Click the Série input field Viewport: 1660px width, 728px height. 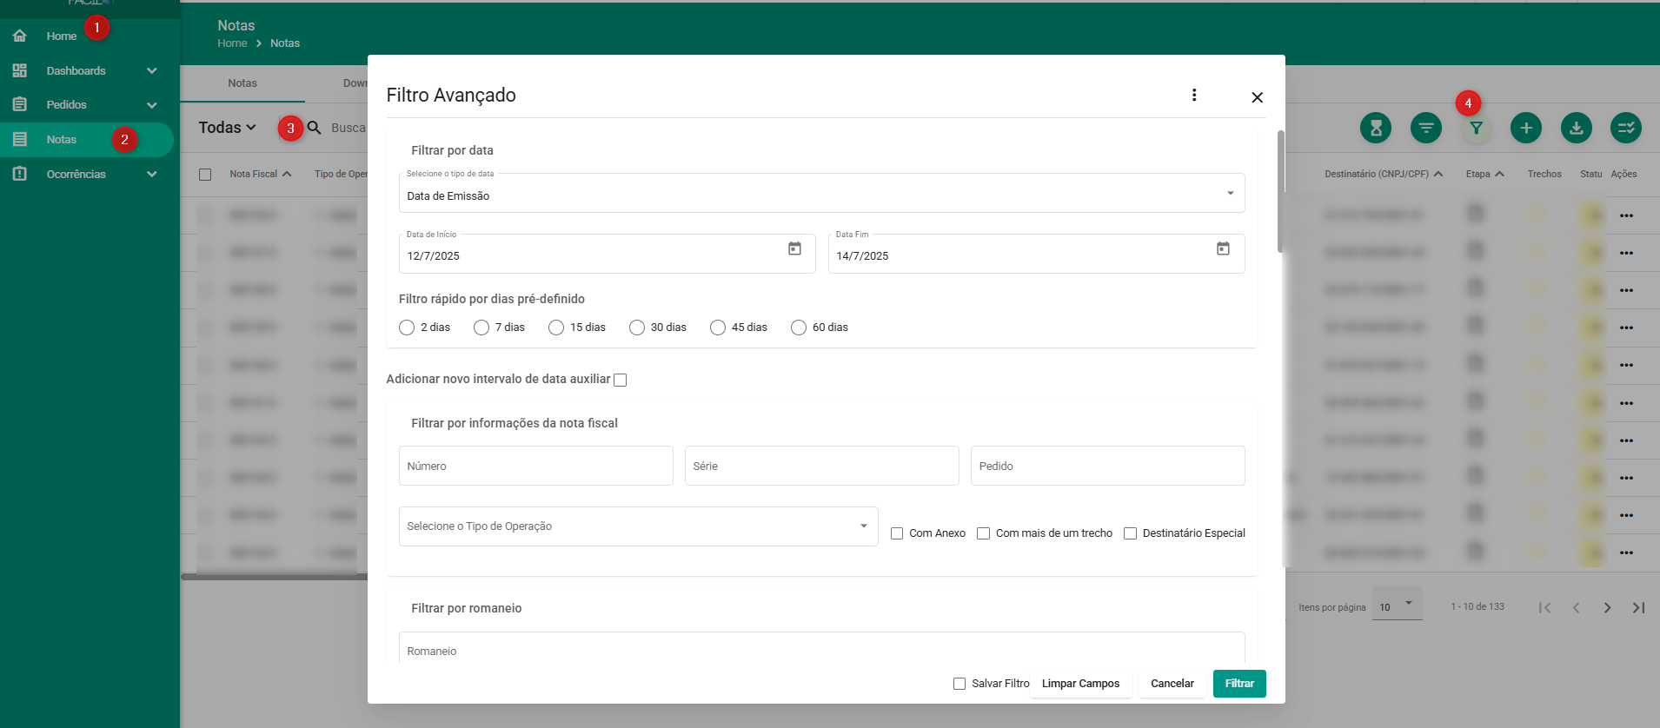point(821,466)
